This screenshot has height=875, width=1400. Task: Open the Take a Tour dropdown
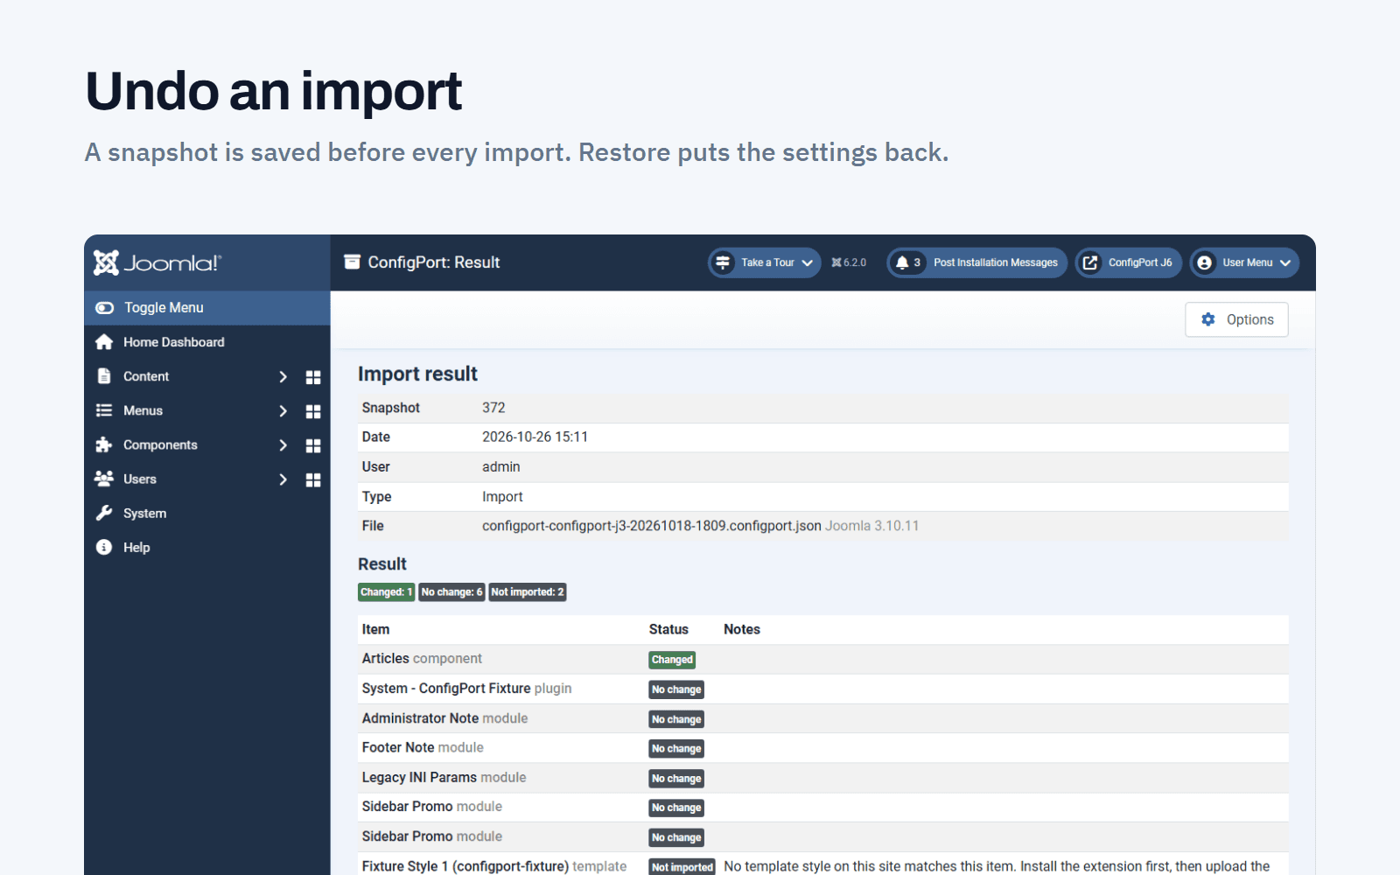765,262
